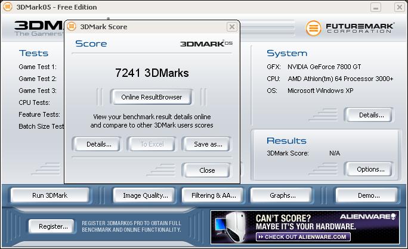Click the Alienware computer image in banner
Viewport: 408px width, 249px height.
click(231, 227)
